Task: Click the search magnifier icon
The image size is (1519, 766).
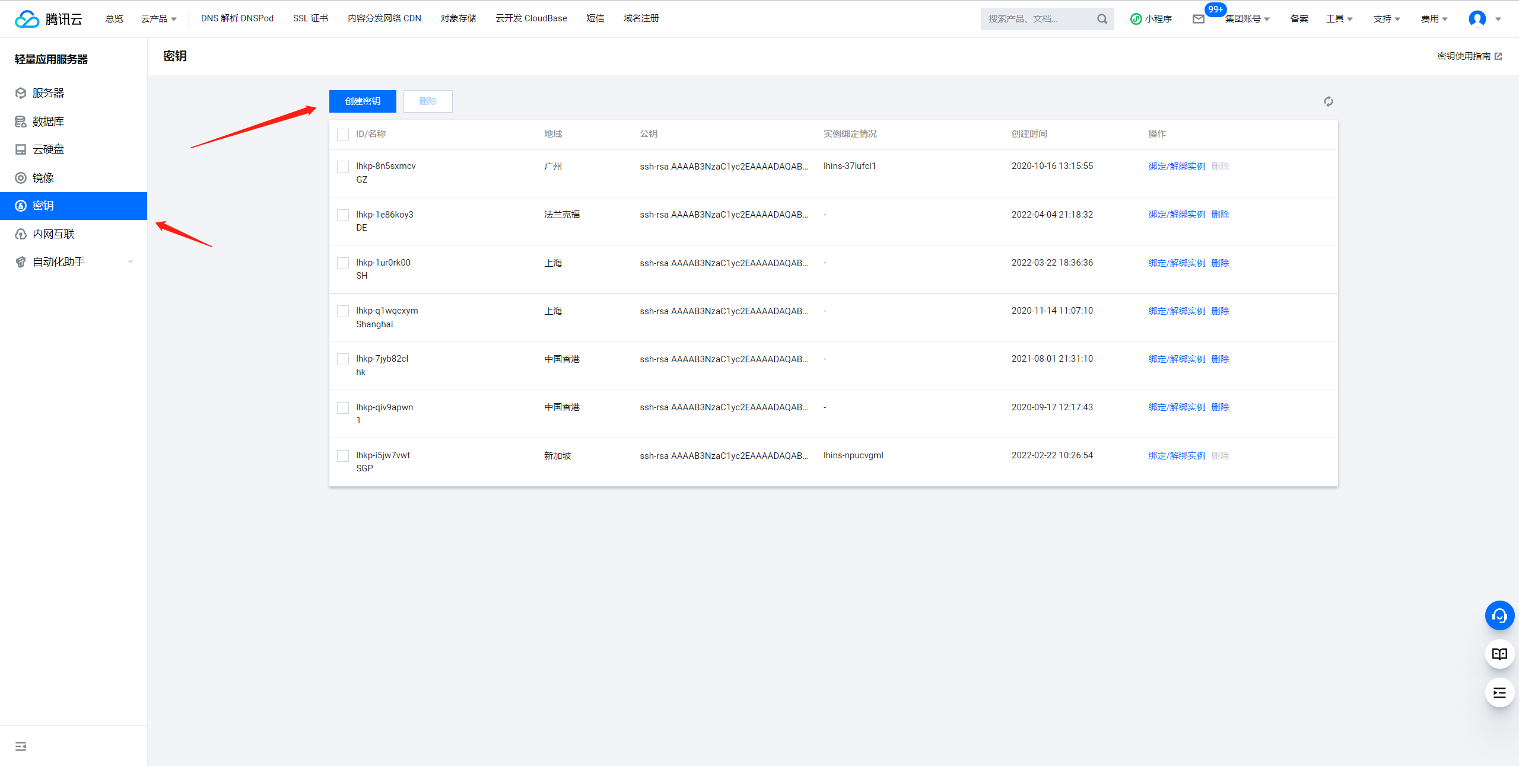Action: (x=1102, y=19)
